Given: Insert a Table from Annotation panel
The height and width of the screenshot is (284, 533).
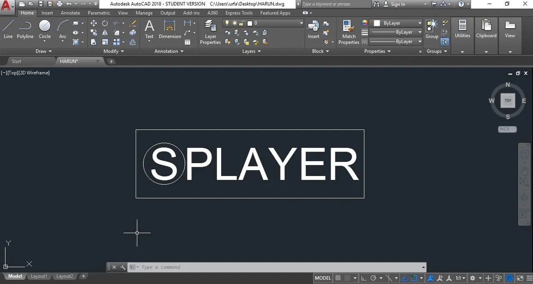Looking at the screenshot, I should coord(187,42).
